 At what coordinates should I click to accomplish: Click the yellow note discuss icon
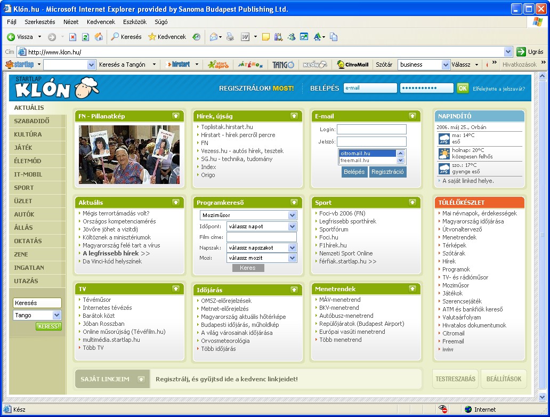266,37
